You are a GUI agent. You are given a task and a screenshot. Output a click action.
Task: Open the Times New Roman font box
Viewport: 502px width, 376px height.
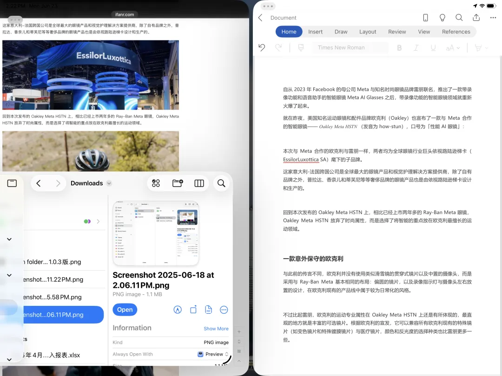point(352,47)
